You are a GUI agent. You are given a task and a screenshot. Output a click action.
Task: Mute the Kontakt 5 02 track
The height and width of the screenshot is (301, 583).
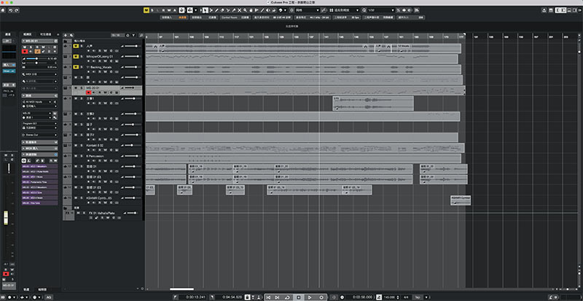pyautogui.click(x=76, y=145)
